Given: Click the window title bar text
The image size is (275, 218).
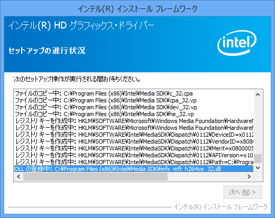Looking at the screenshot, I should (137, 8).
